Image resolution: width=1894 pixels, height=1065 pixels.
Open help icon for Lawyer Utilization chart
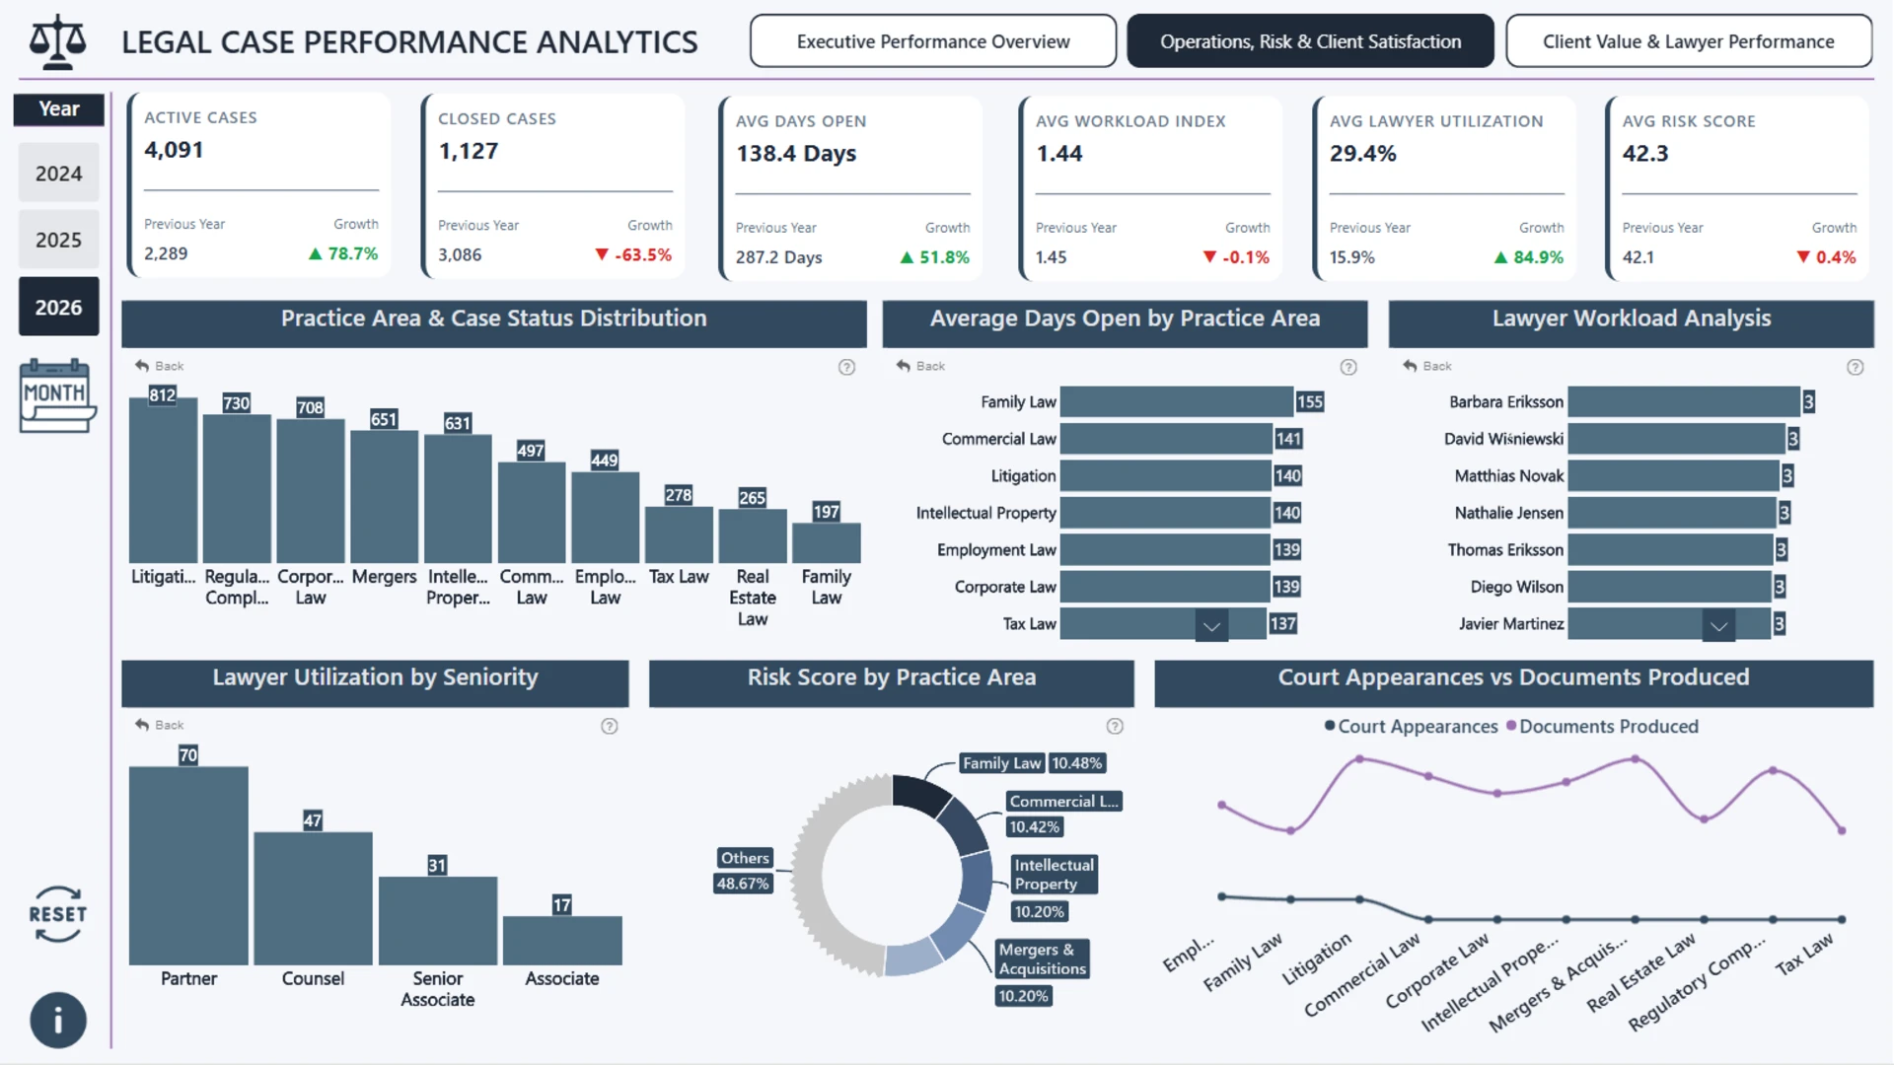coord(610,726)
